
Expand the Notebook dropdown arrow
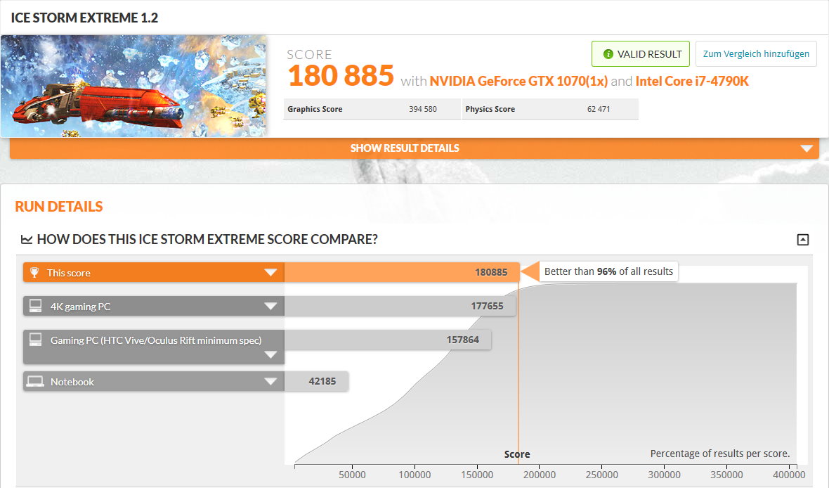point(270,382)
